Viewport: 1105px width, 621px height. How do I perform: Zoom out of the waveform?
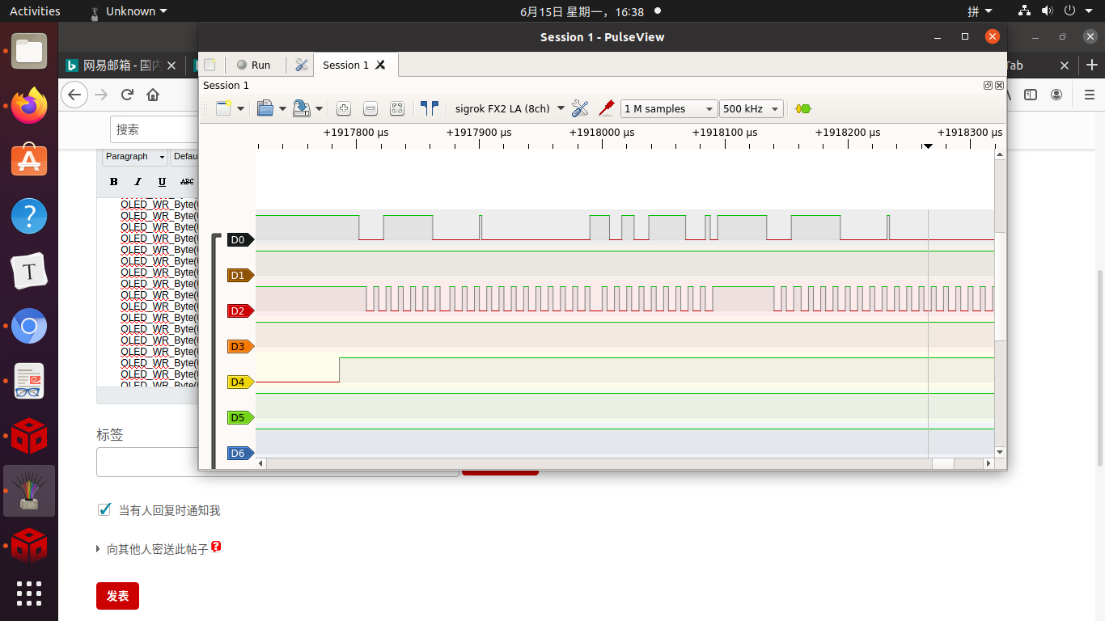coord(370,108)
